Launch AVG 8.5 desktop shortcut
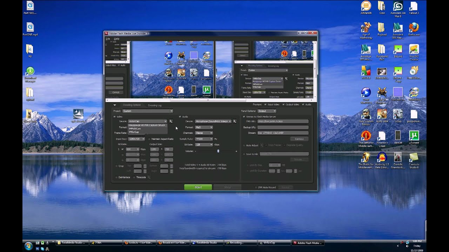Screen dimensions: 449x252 [366, 73]
